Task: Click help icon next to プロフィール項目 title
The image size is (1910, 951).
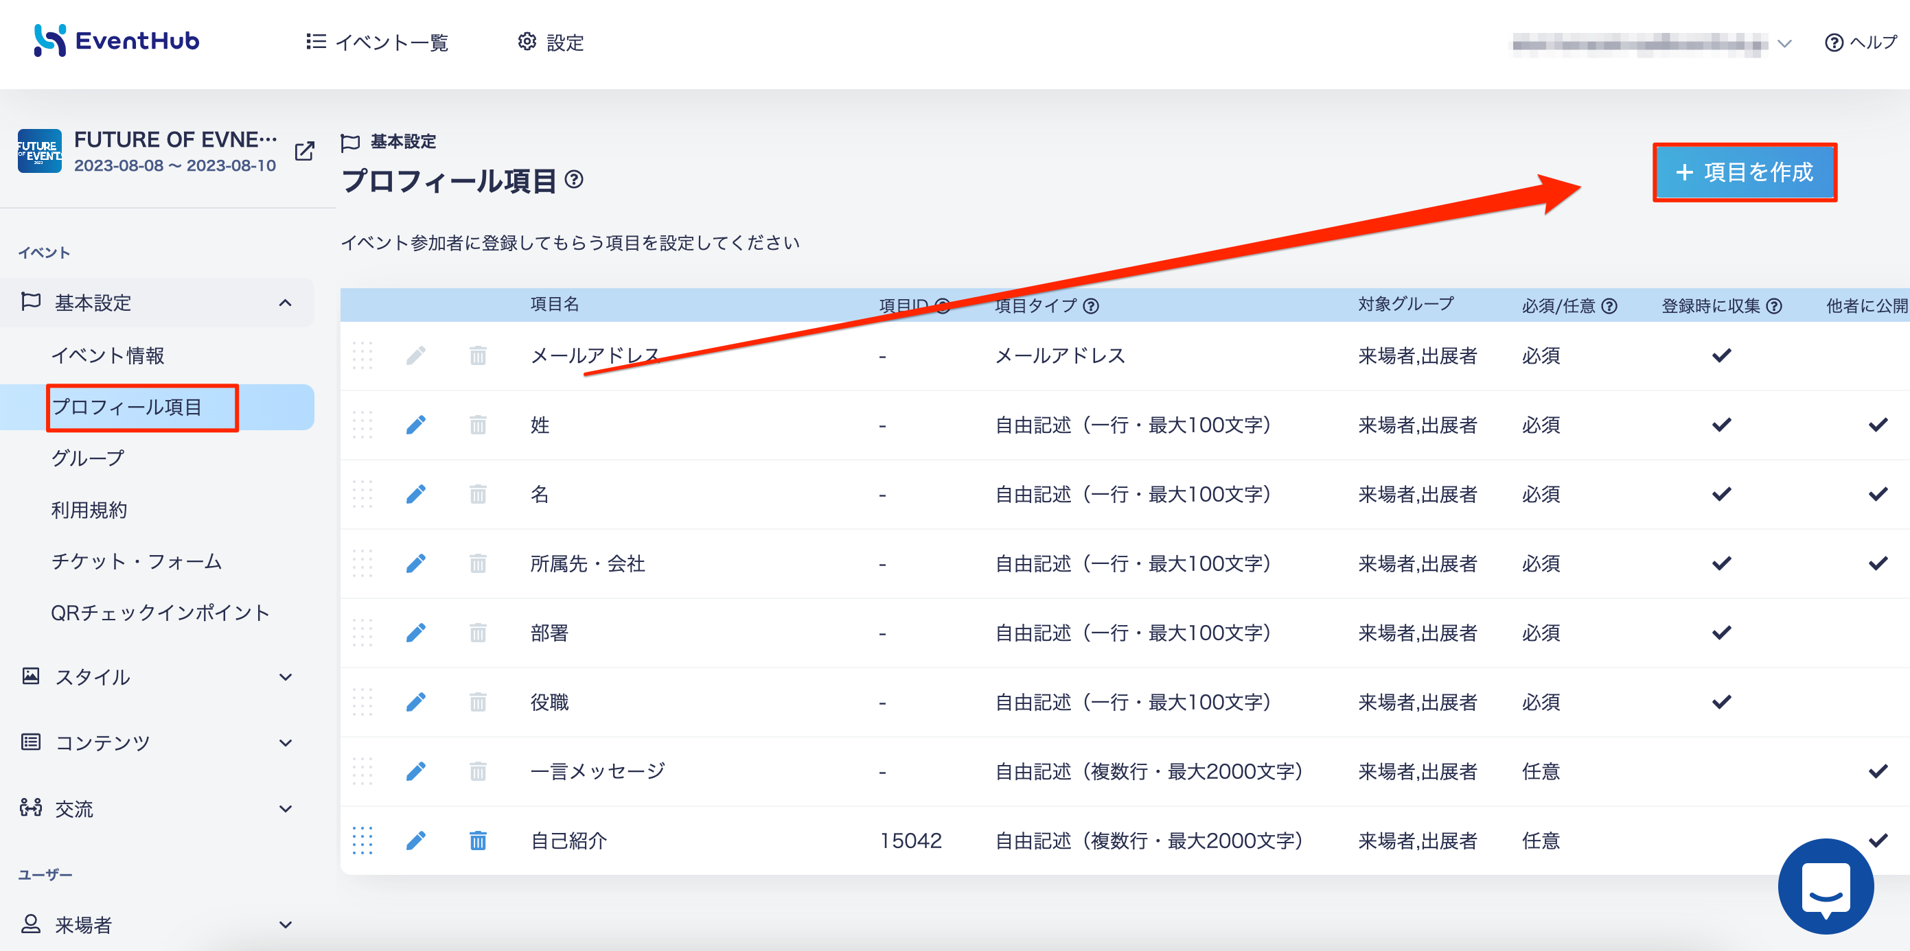Action: point(574,179)
